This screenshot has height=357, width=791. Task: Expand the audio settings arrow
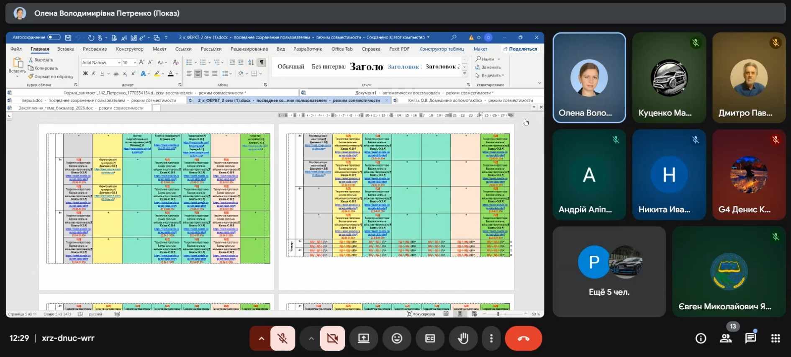(x=261, y=338)
